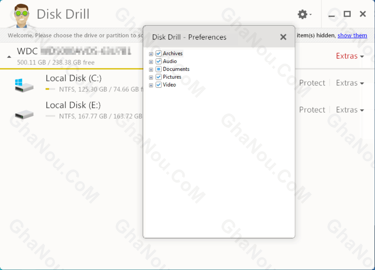Screen dimensions: 375x270
Task: Close the Disk Drill Preferences dialog
Action: 283,37
